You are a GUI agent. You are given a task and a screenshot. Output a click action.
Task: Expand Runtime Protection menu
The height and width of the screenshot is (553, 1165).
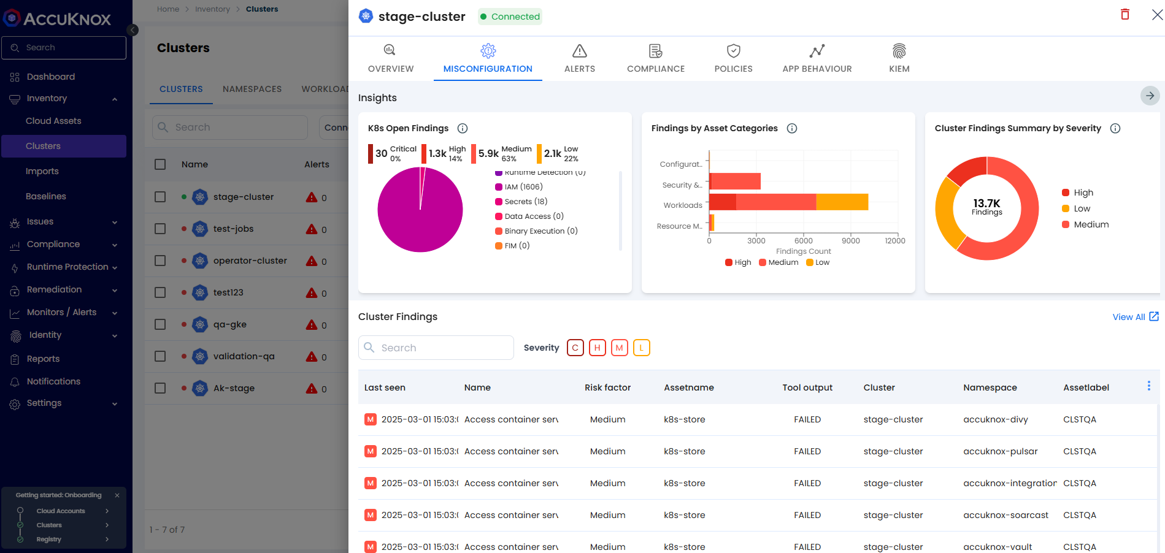(64, 267)
